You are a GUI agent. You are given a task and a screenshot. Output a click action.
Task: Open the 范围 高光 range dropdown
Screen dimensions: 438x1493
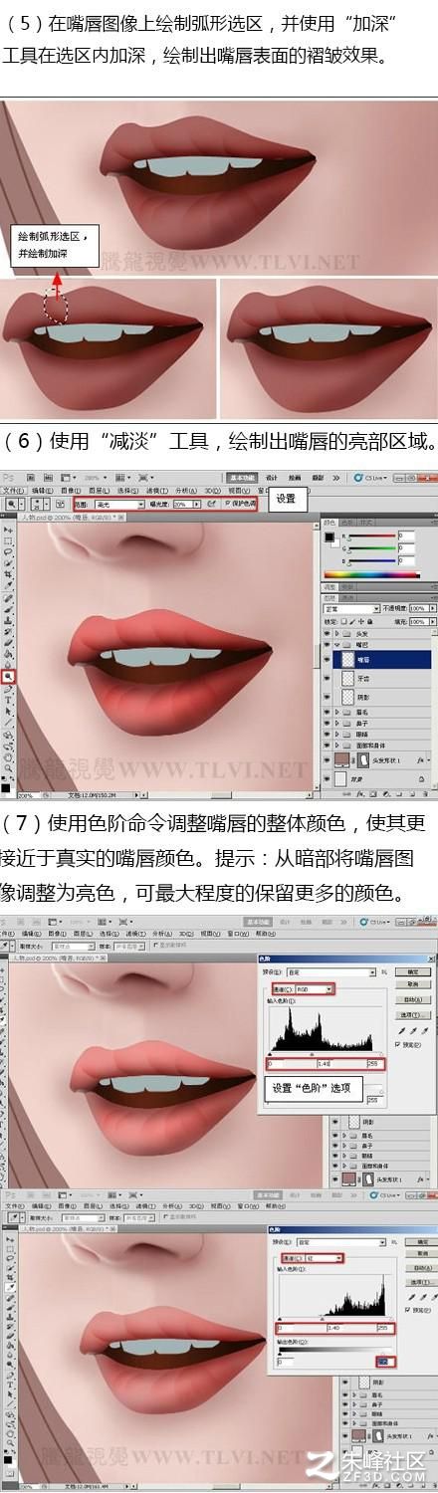click(120, 505)
